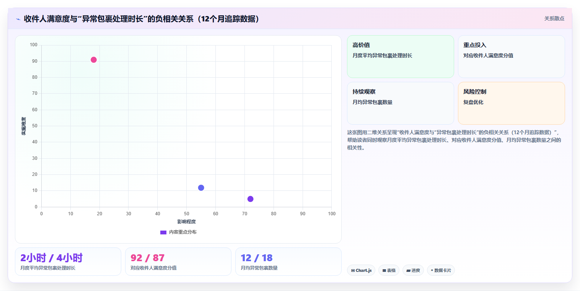Click the blue scatter point near 55
The image size is (580, 291).
coord(201,188)
